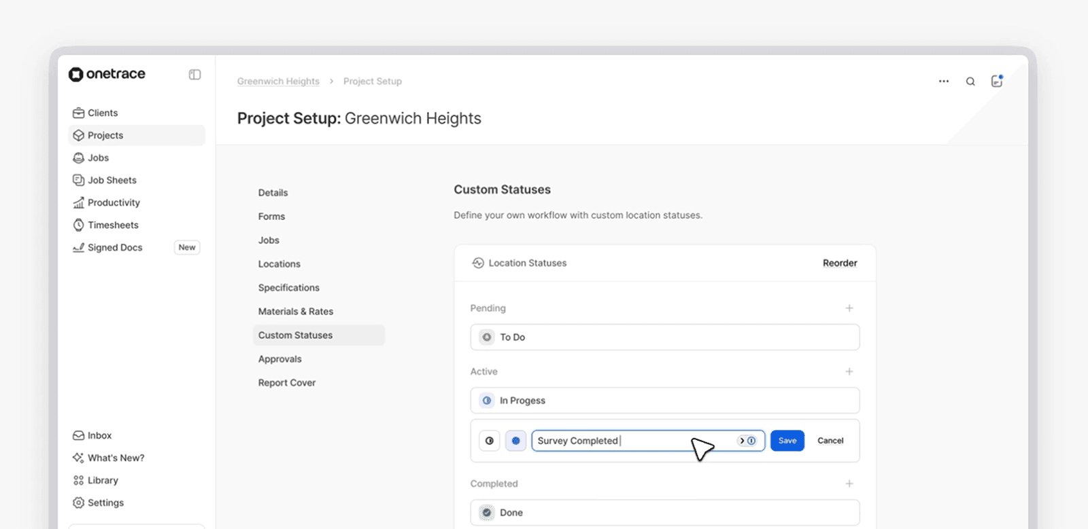The image size is (1088, 529).
Task: Open the notifications panel icon
Action: click(x=997, y=81)
